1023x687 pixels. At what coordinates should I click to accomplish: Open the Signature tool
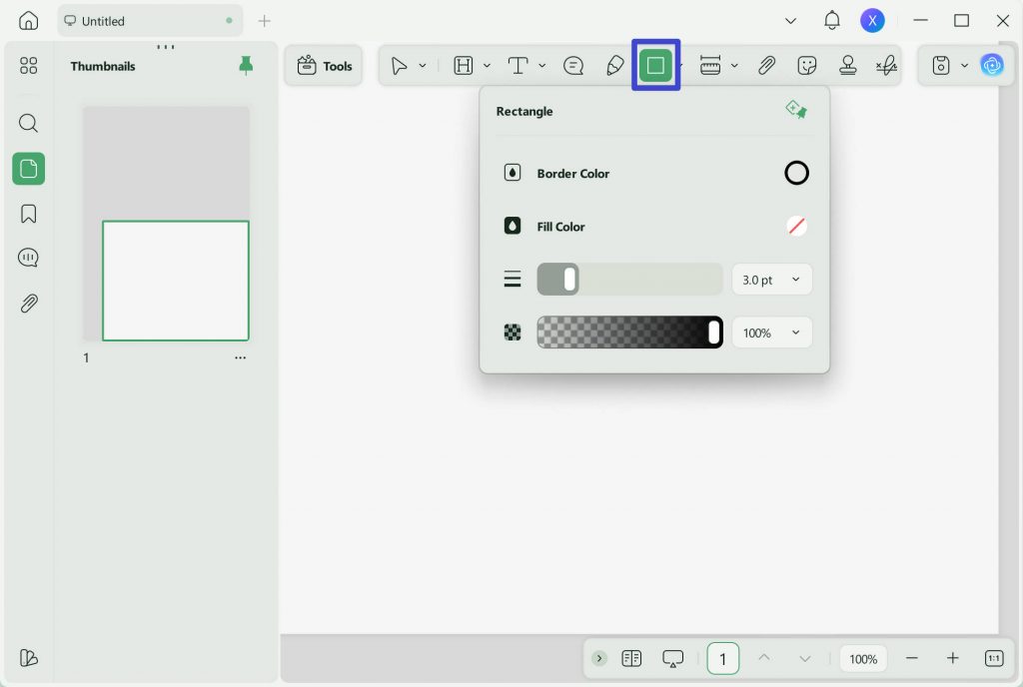(887, 66)
